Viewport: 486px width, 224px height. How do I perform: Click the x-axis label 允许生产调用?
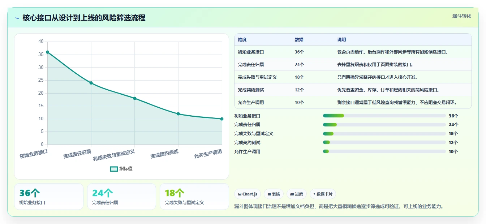pyautogui.click(x=208, y=154)
